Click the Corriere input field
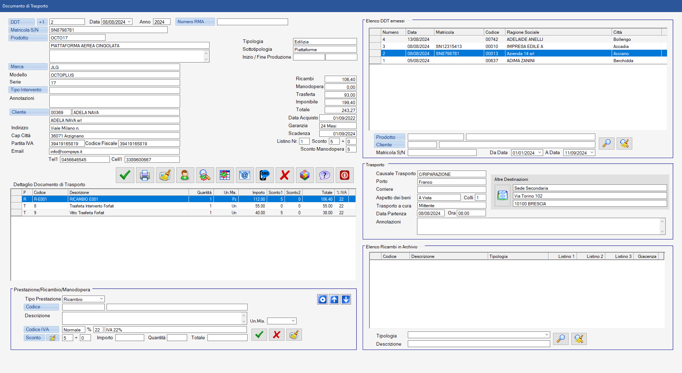This screenshot has width=682, height=373. point(451,190)
